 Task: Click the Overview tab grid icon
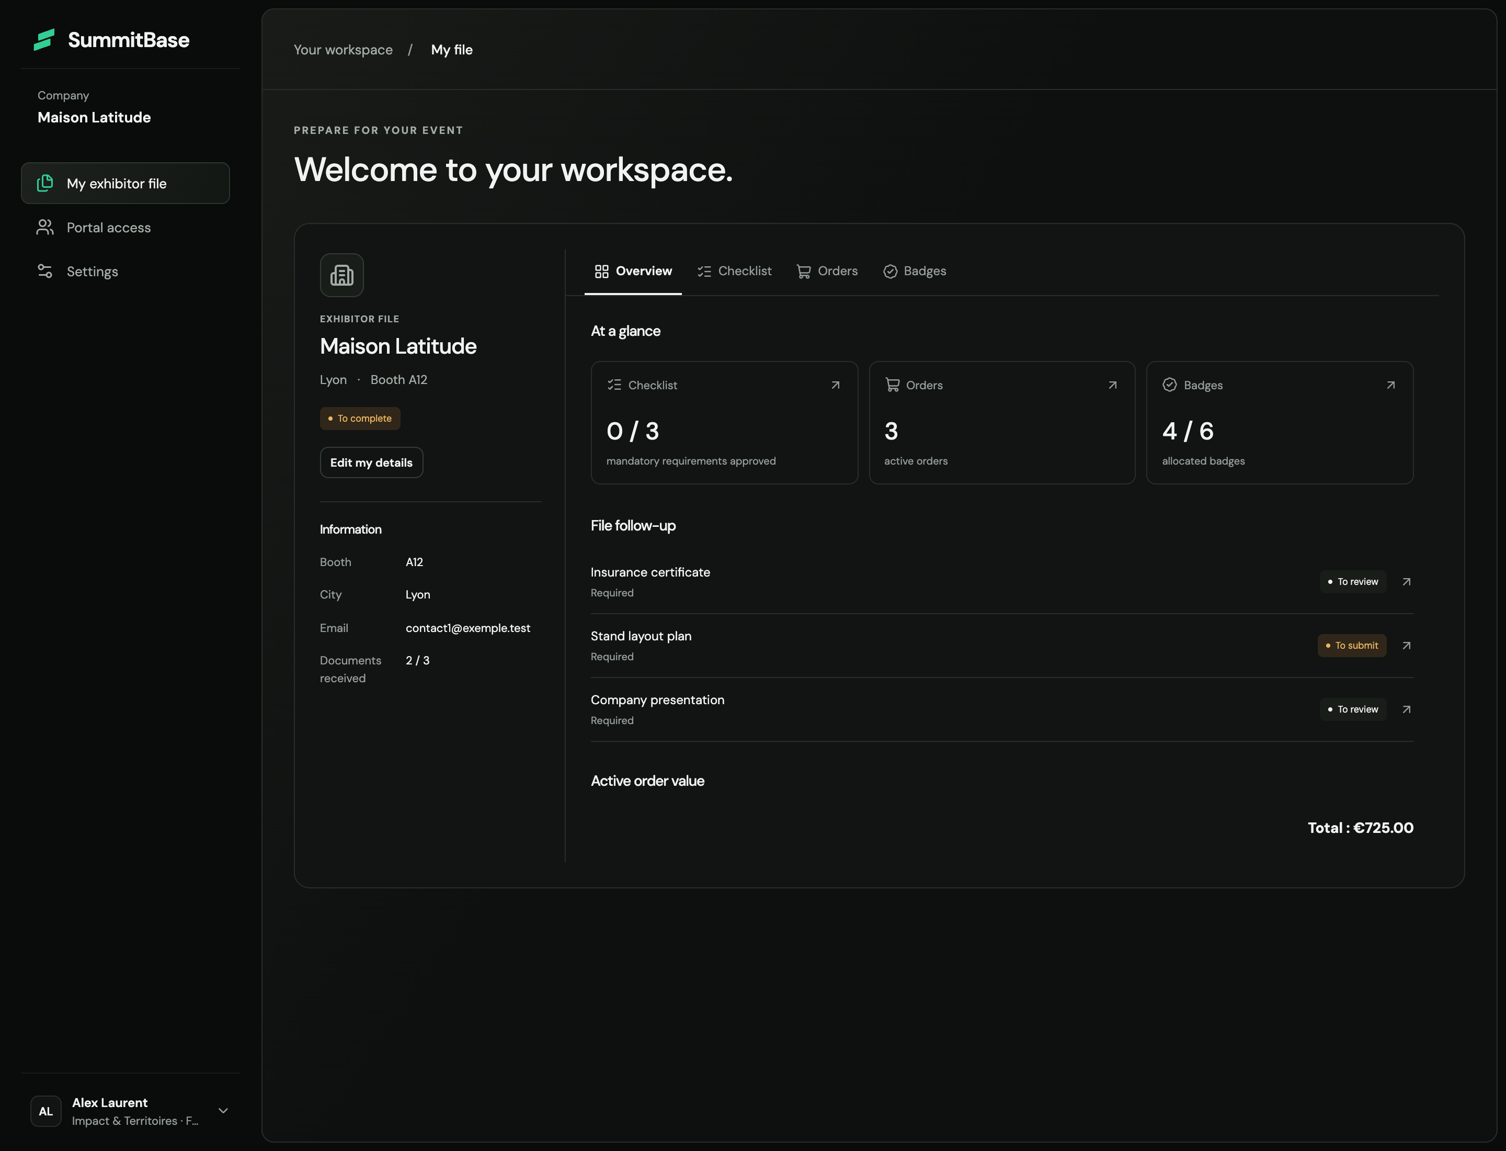coord(601,272)
